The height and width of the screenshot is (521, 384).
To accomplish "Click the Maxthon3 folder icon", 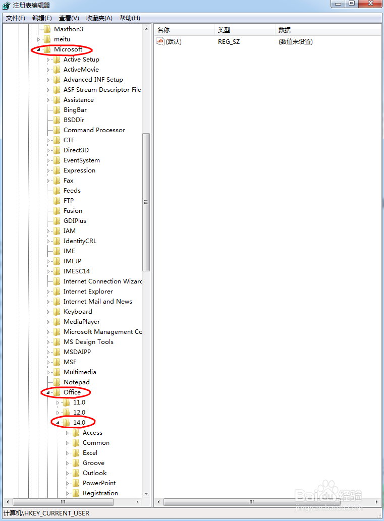I will tap(47, 29).
